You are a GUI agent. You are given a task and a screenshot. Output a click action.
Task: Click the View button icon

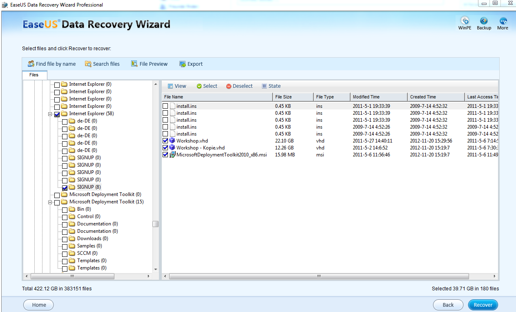click(x=170, y=86)
